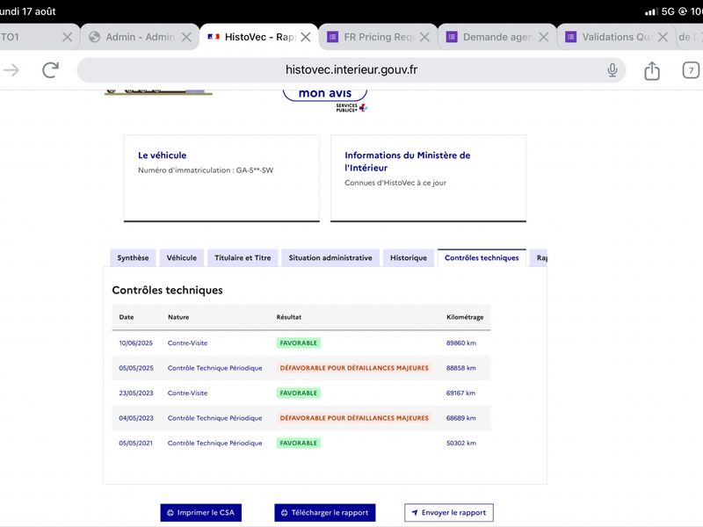
Task: Switch to the Validations browser tab
Action: pos(617,37)
